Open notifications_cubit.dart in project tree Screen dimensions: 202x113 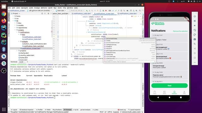[33, 37]
